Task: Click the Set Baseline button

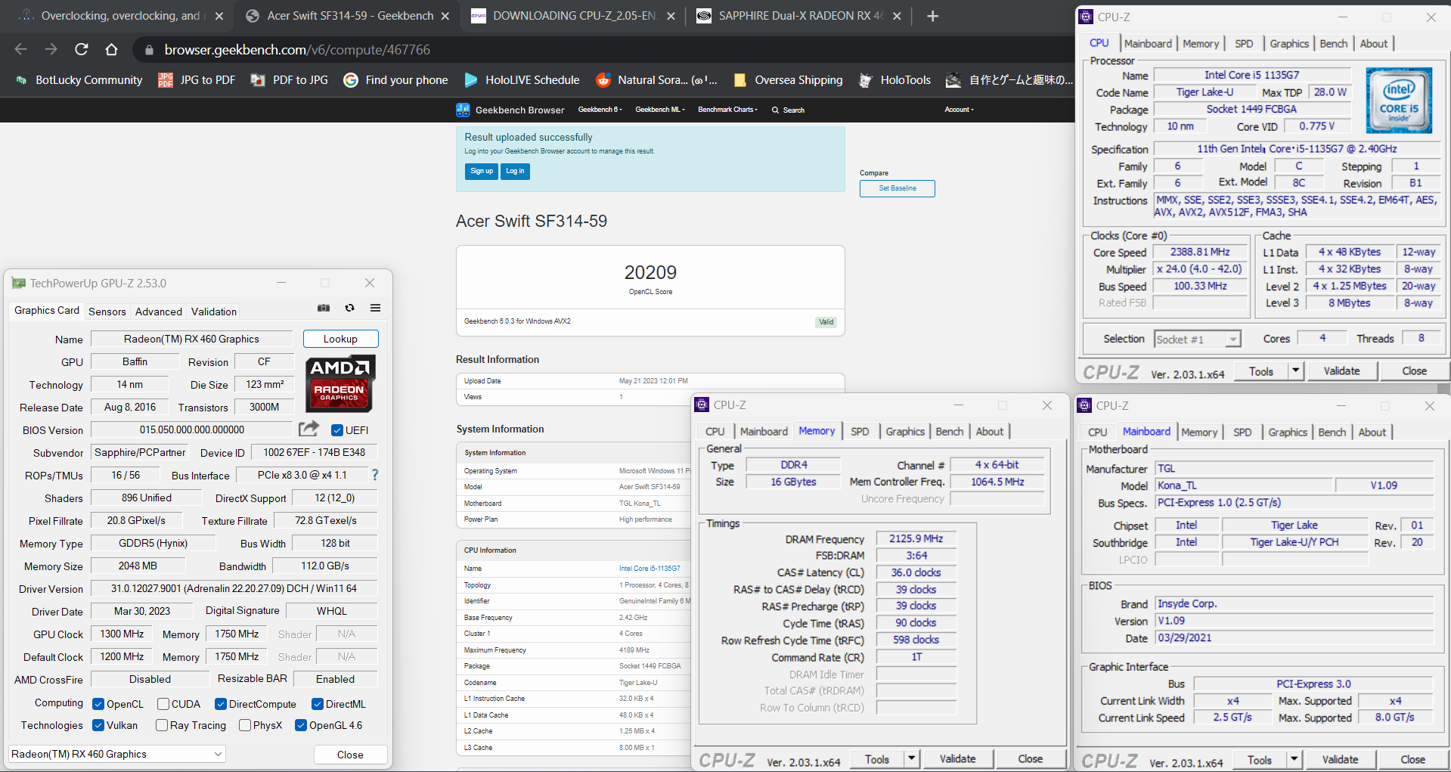Action: [898, 188]
